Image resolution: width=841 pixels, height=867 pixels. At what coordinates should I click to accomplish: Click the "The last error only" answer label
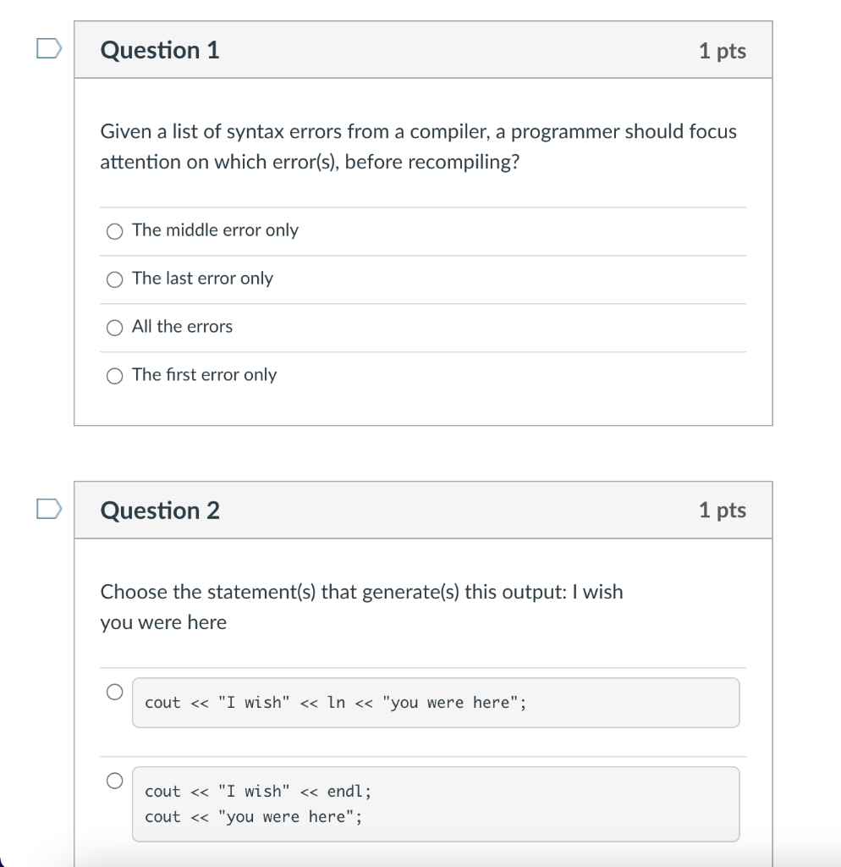pyautogui.click(x=202, y=279)
